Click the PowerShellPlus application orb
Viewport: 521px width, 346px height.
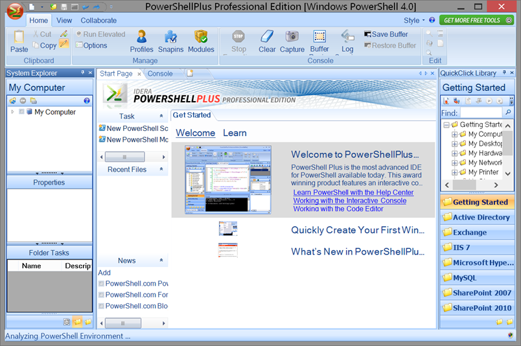point(15,12)
